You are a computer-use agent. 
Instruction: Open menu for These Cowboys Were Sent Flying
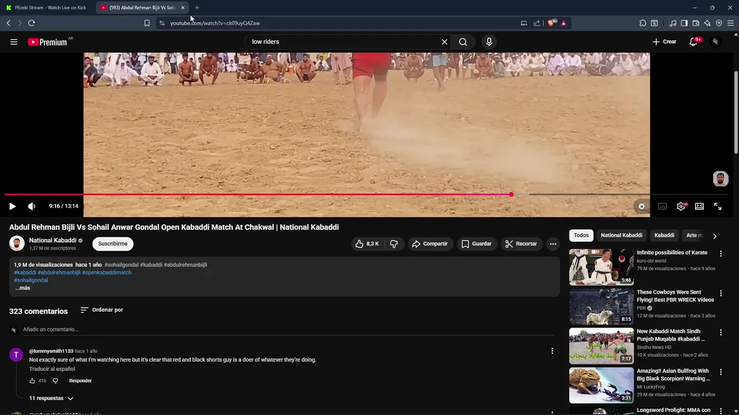pos(721,293)
